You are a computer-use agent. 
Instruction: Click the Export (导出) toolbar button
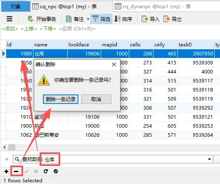[172, 19]
